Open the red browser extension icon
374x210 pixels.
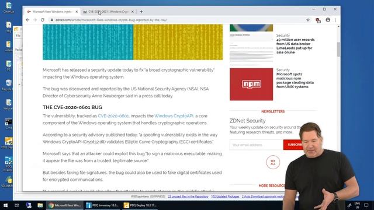click(318, 20)
